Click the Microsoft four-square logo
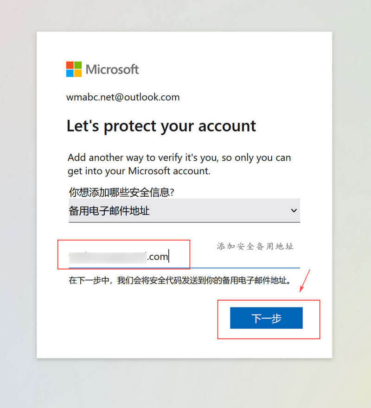The width and height of the screenshot is (371, 408). tap(74, 69)
